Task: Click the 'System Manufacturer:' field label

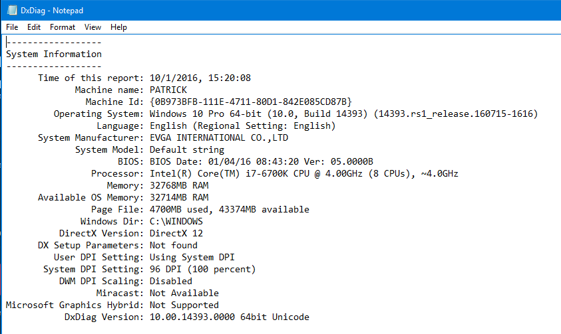Action: pyautogui.click(x=91, y=137)
